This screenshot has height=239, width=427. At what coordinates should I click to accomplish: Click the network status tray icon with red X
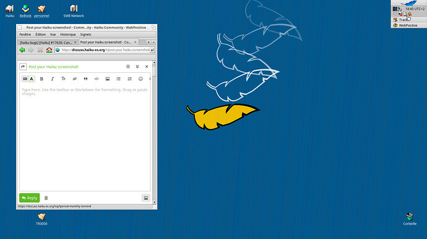pos(400,14)
